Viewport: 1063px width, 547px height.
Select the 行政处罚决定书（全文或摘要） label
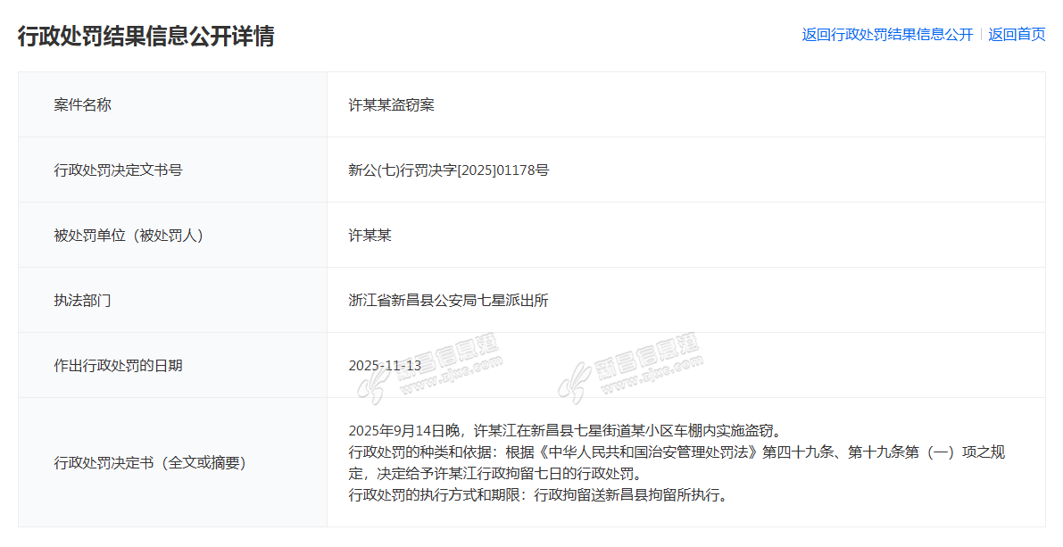[x=149, y=462]
